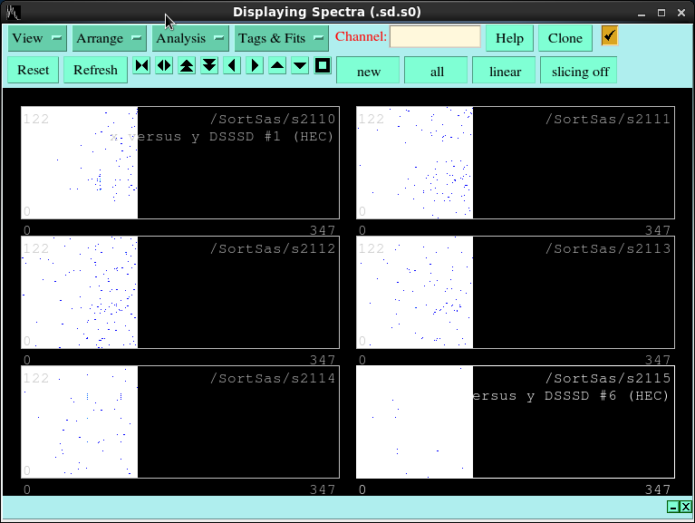
Task: Click the full-view square icon
Action: point(323,65)
